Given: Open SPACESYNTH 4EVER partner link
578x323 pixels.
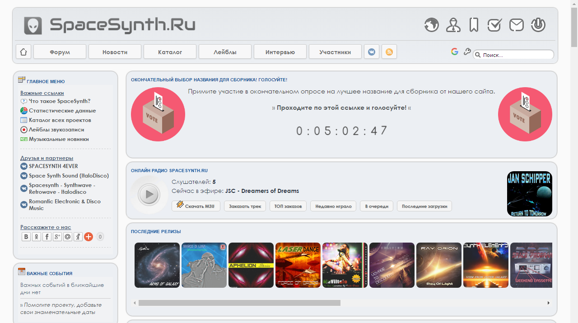Looking at the screenshot, I should [x=53, y=166].
